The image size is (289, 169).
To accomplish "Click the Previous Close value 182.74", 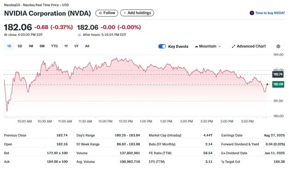I will (62, 135).
